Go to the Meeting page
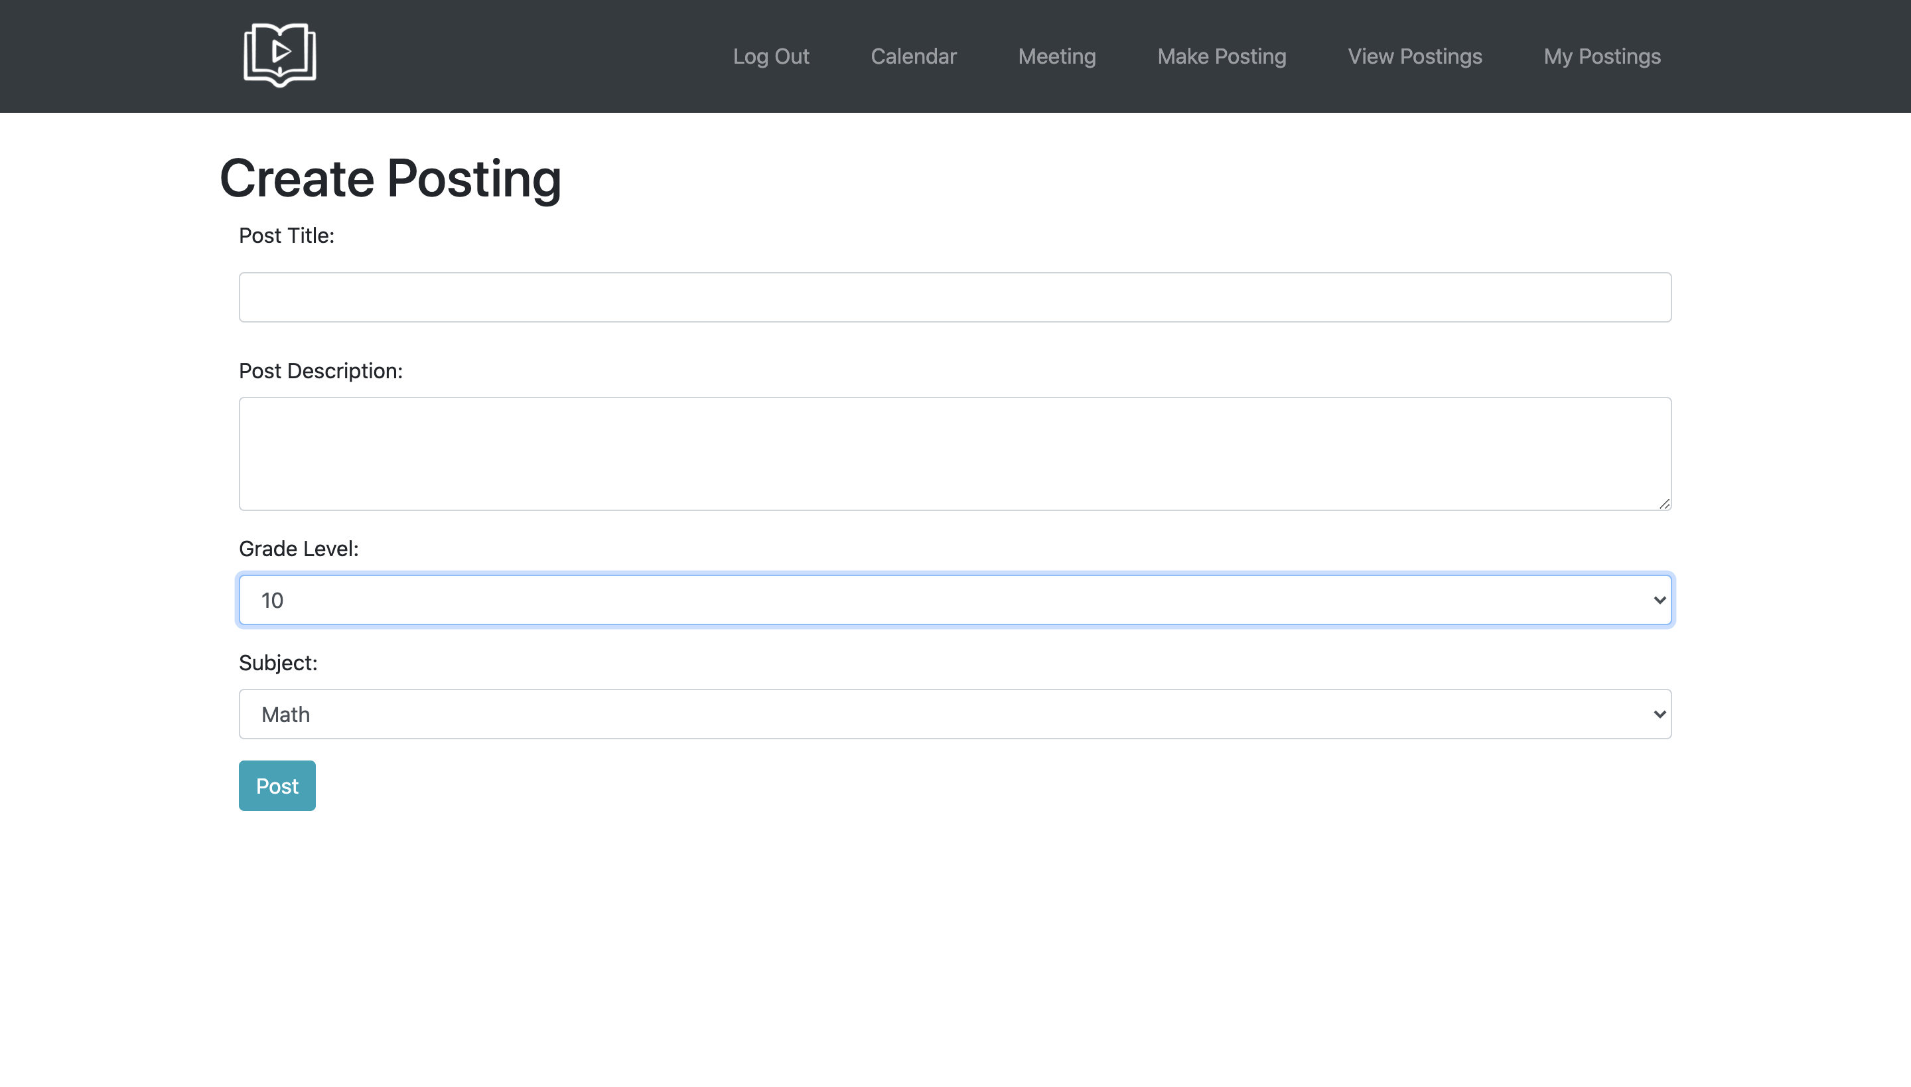 pyautogui.click(x=1056, y=56)
